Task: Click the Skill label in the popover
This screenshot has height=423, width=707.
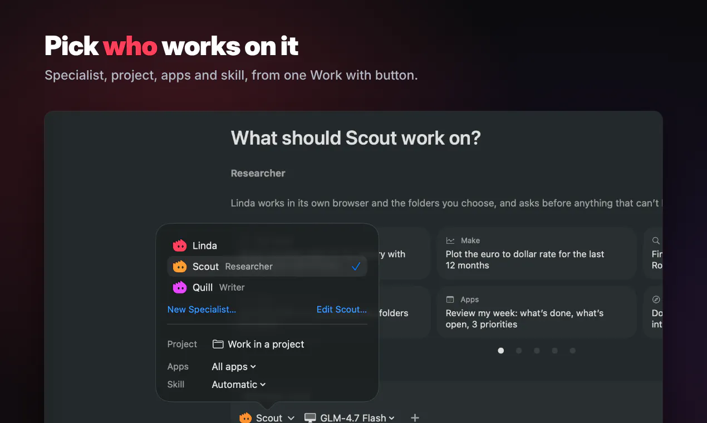Action: click(x=176, y=385)
